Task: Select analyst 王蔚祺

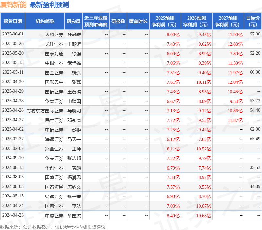Action: (x=74, y=92)
